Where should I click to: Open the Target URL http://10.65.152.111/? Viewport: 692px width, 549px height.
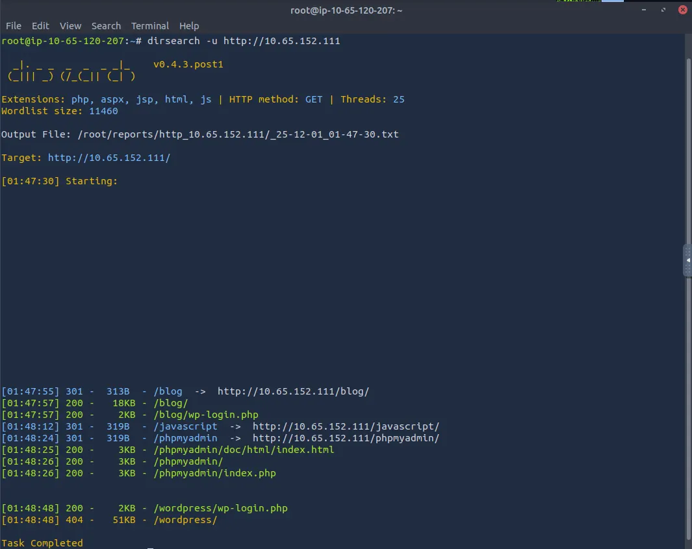[109, 158]
